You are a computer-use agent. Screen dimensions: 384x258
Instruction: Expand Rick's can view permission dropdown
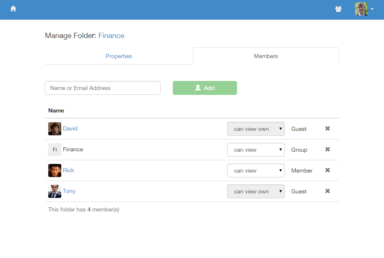(x=256, y=171)
